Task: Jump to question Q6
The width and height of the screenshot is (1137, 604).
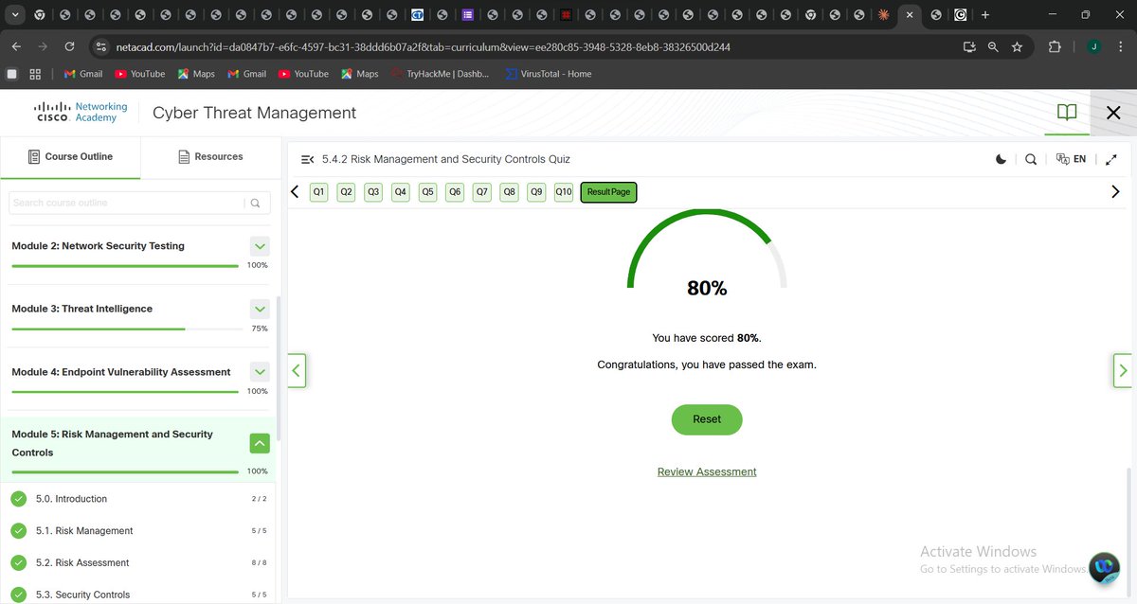Action: [455, 192]
